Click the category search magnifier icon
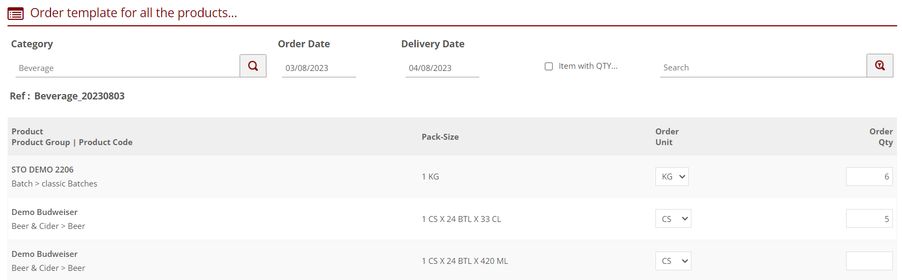The image size is (902, 280). pos(253,66)
